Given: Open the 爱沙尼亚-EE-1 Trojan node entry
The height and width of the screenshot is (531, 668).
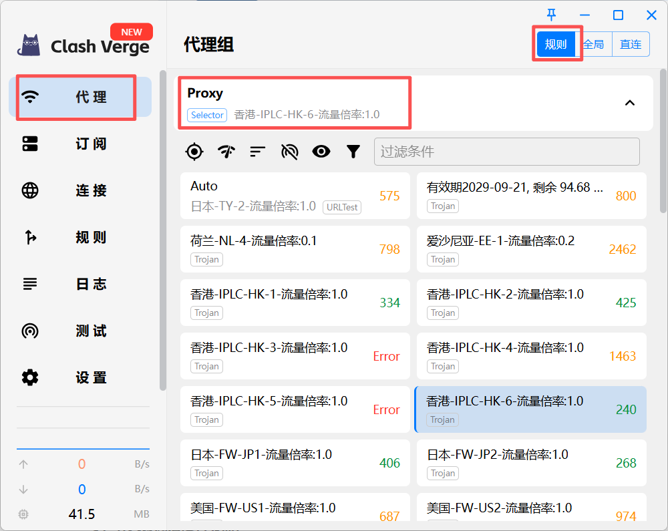Looking at the screenshot, I should (x=532, y=249).
